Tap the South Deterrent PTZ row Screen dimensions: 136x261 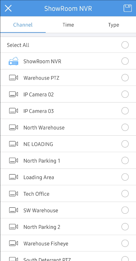[68, 256]
